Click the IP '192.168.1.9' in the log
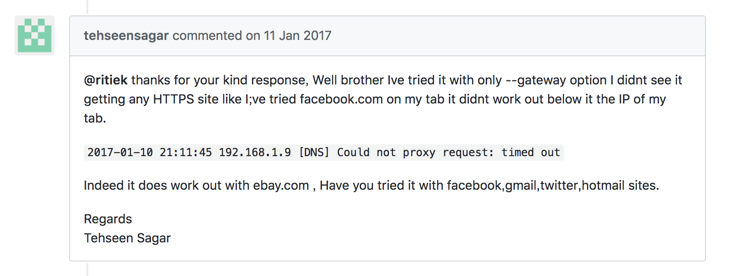735x276 pixels. [x=255, y=153]
